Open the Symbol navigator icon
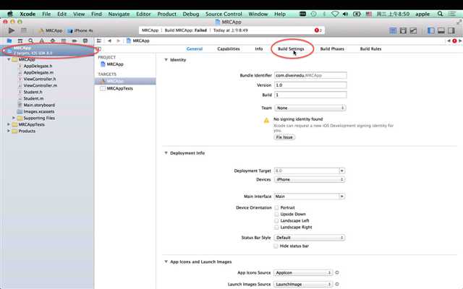Viewport: 463px width, 289px height. (20, 40)
